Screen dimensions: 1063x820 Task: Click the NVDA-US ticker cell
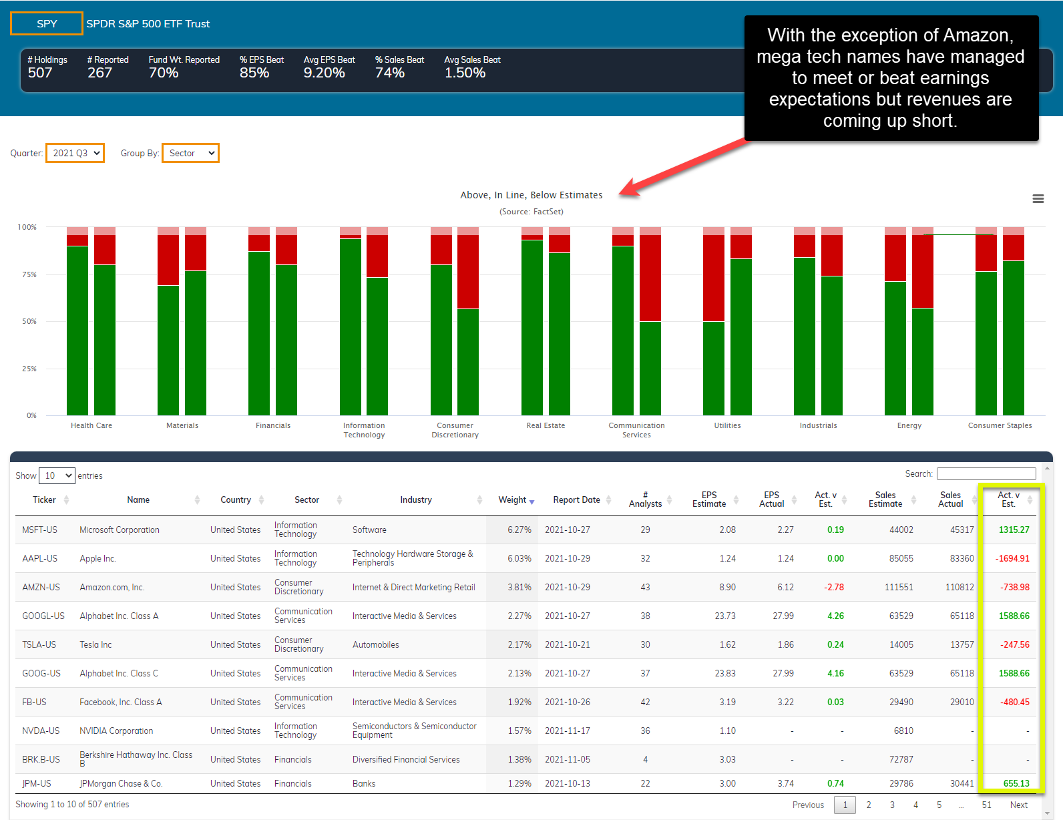click(x=41, y=731)
